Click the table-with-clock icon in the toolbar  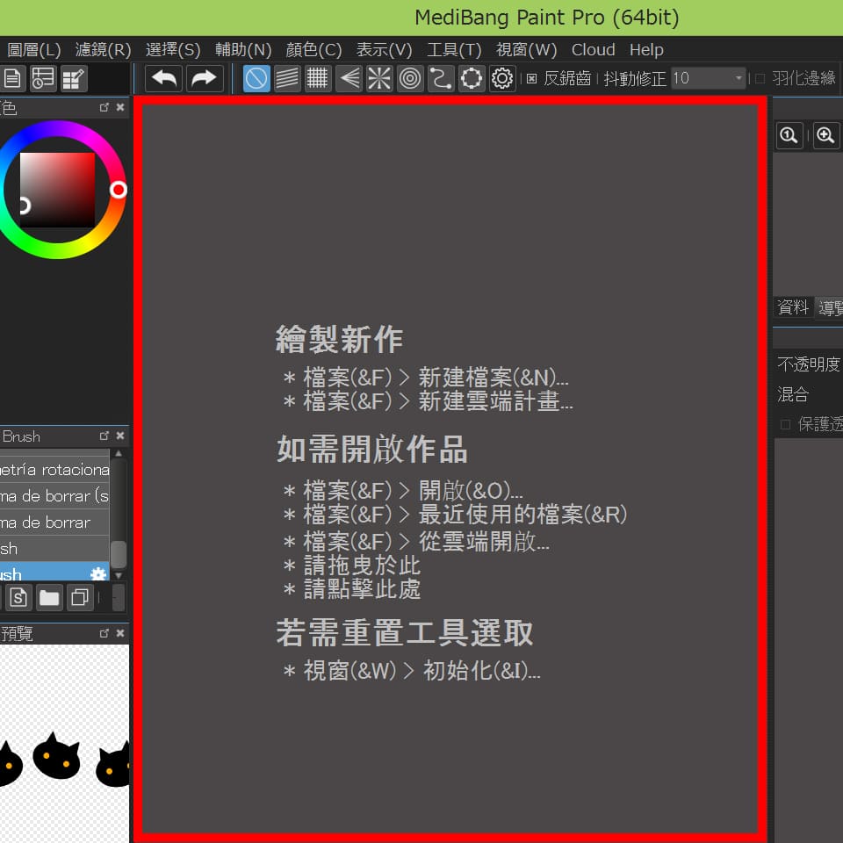tap(43, 78)
